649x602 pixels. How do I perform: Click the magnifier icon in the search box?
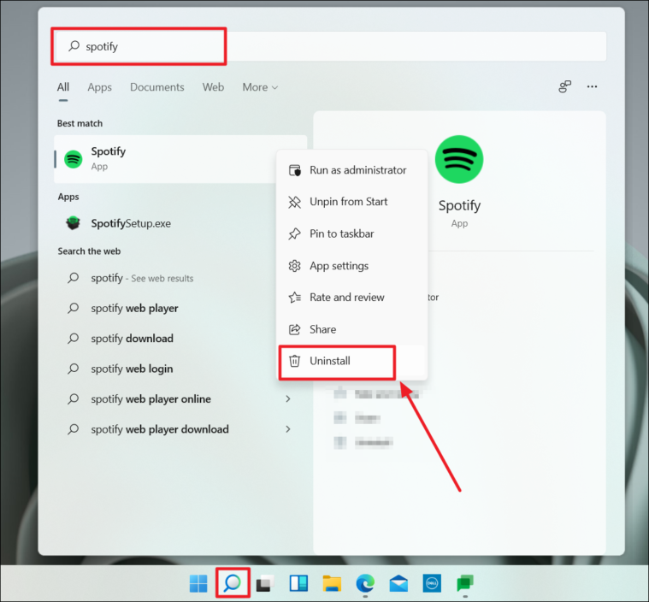point(74,45)
